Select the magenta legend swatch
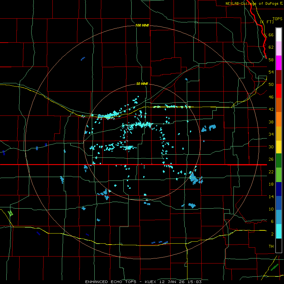The height and width of the screenshot is (284, 284). (279, 63)
